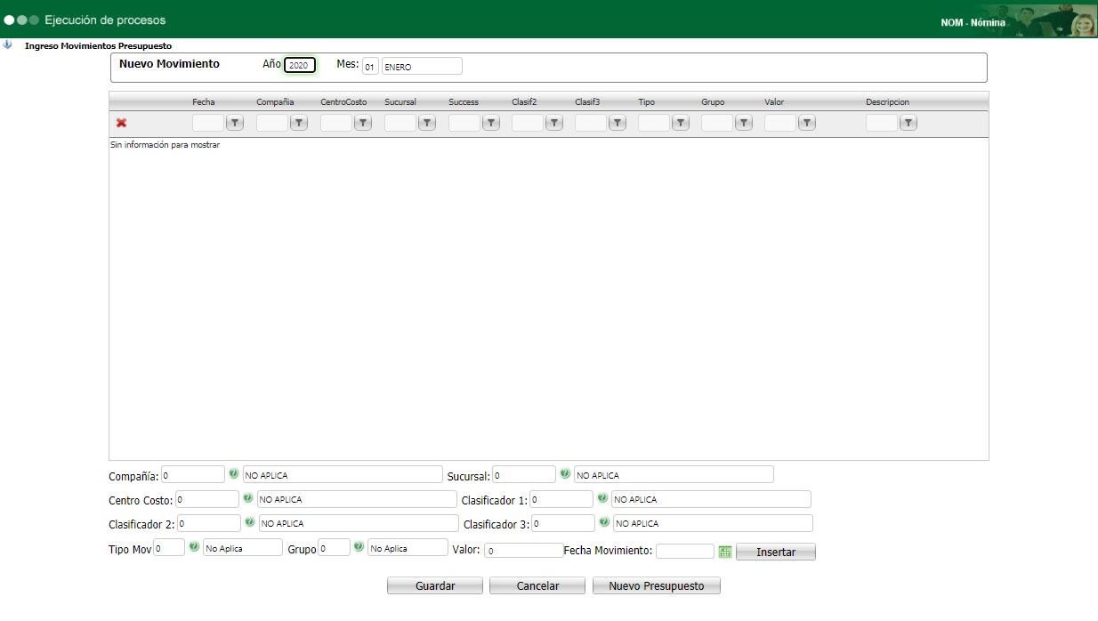Focus the Descripcion column filter textbox
Image resolution: width=1098 pixels, height=621 pixels.
pos(882,123)
